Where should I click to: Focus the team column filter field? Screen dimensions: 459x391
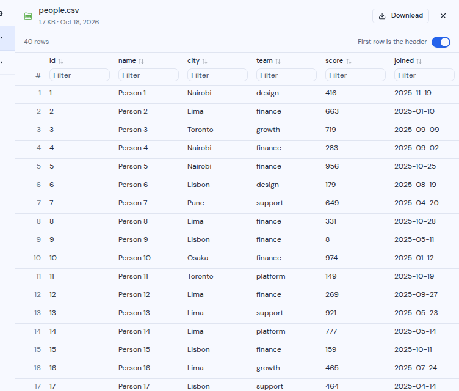tap(286, 75)
